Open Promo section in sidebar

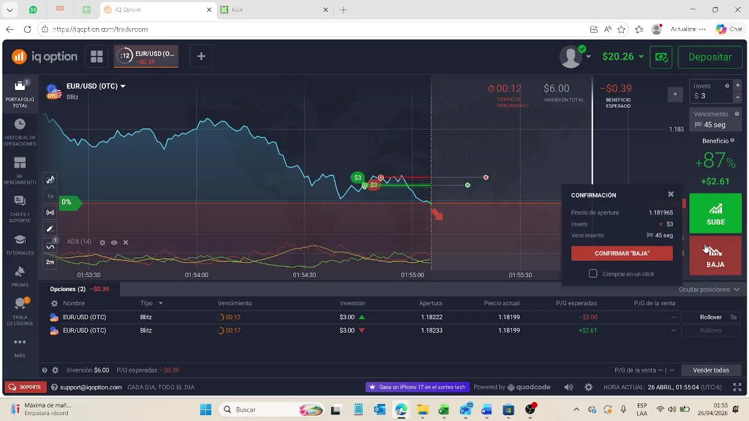point(20,277)
